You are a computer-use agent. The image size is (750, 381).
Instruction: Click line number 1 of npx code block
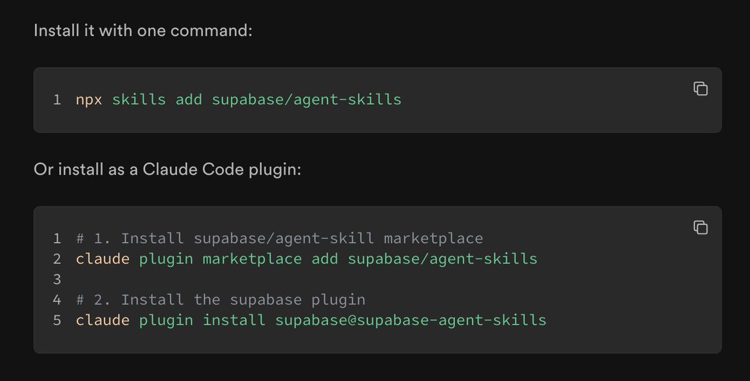[57, 99]
